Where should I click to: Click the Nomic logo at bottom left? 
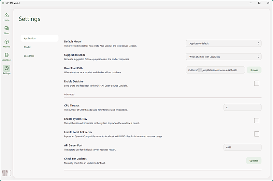[6, 173]
